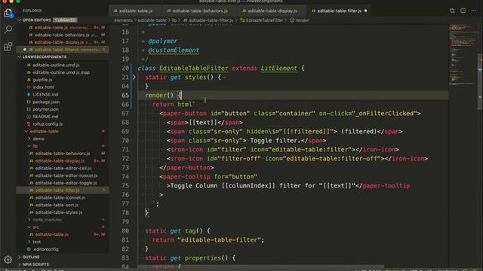Click the class symbol icon before EditableTableFilter breadcrumb
The width and height of the screenshot is (483, 271).
click(242, 20)
